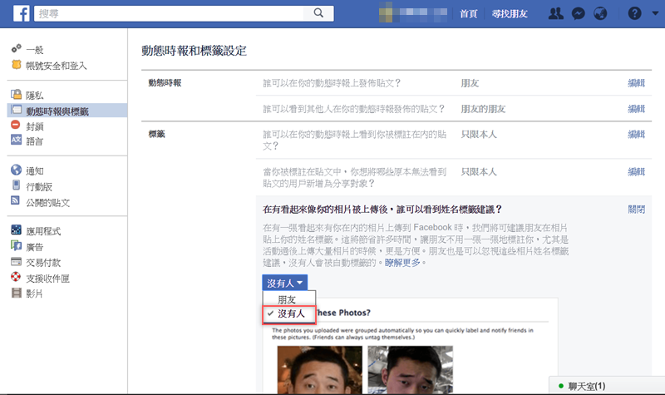Click 關閉 to close tag suggestion section

636,210
